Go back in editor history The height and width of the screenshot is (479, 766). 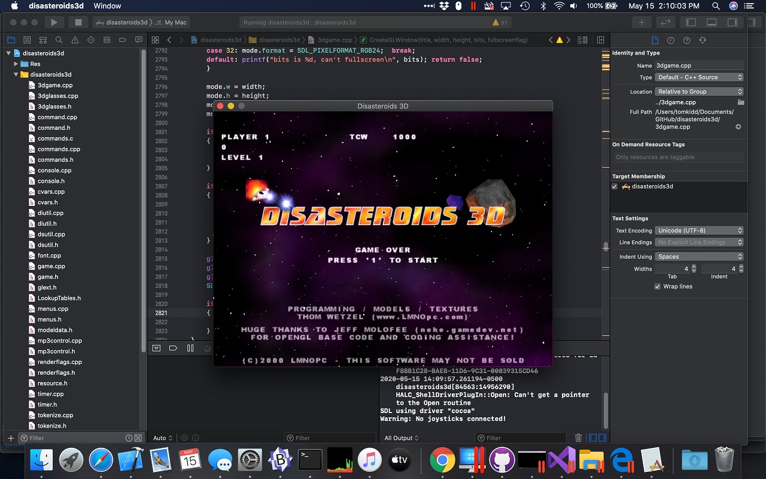click(169, 40)
